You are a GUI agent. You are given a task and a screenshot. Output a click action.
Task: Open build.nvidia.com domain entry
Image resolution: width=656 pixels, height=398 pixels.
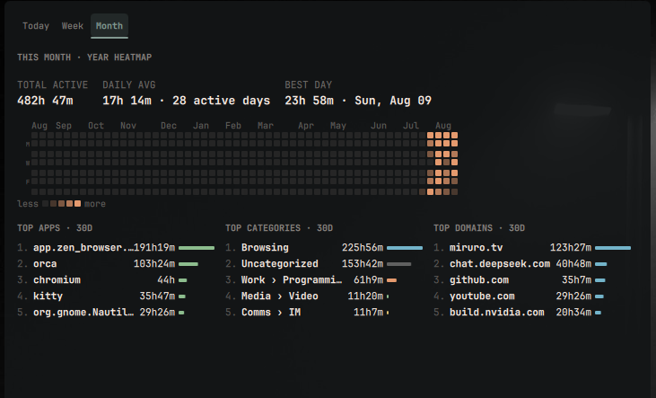click(532, 313)
